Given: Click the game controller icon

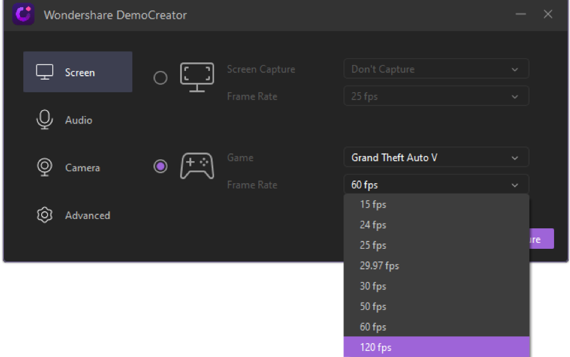Looking at the screenshot, I should tap(197, 166).
